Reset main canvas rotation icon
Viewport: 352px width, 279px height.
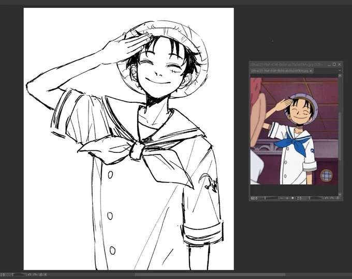(41, 274)
